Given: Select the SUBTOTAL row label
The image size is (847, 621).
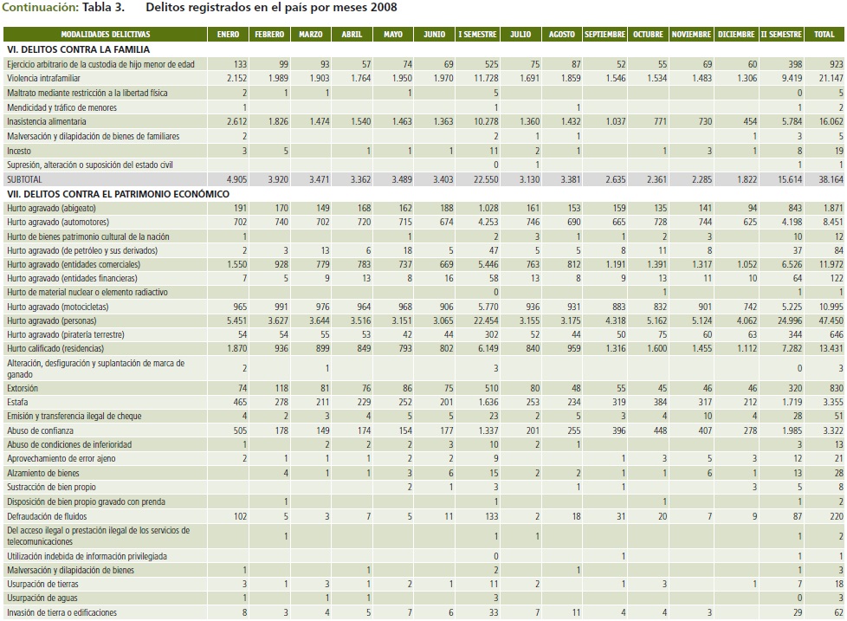Looking at the screenshot, I should [24, 179].
